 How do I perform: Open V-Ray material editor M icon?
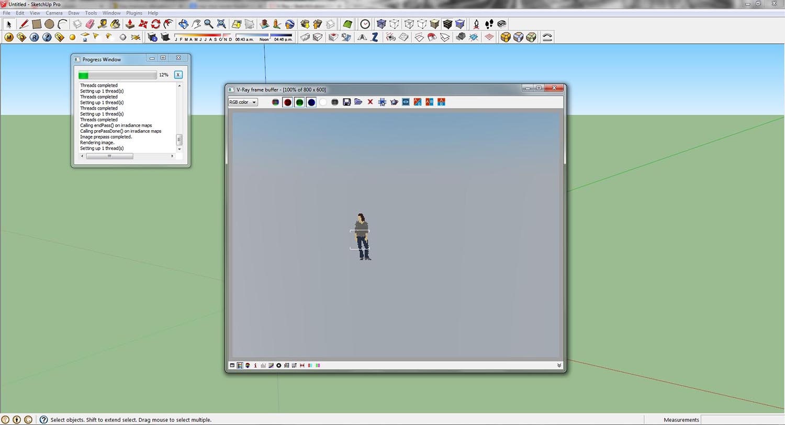tap(9, 37)
